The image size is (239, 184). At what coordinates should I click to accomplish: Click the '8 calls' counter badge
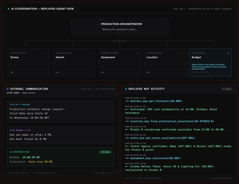pyautogui.click(x=227, y=89)
